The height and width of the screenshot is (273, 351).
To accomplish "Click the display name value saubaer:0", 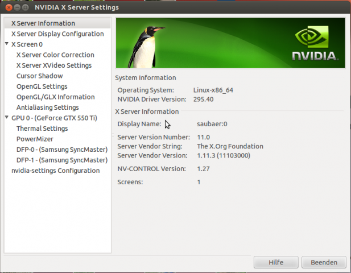I will coord(212,124).
